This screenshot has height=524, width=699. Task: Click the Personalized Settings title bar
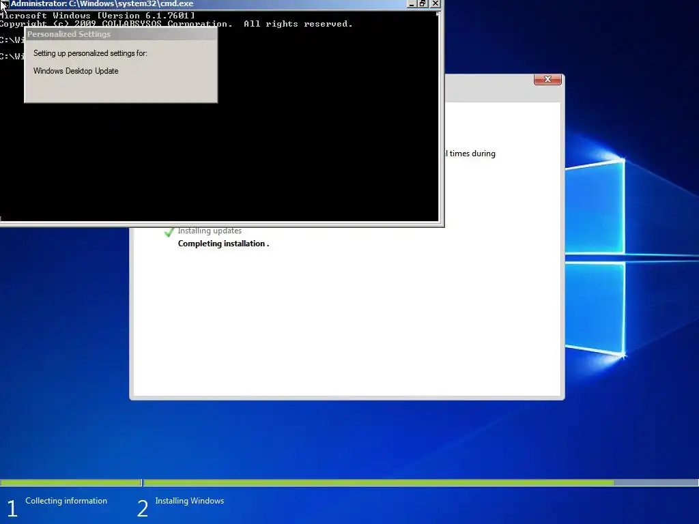click(121, 34)
